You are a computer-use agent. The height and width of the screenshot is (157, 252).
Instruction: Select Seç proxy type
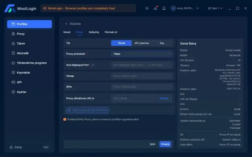coord(162,43)
